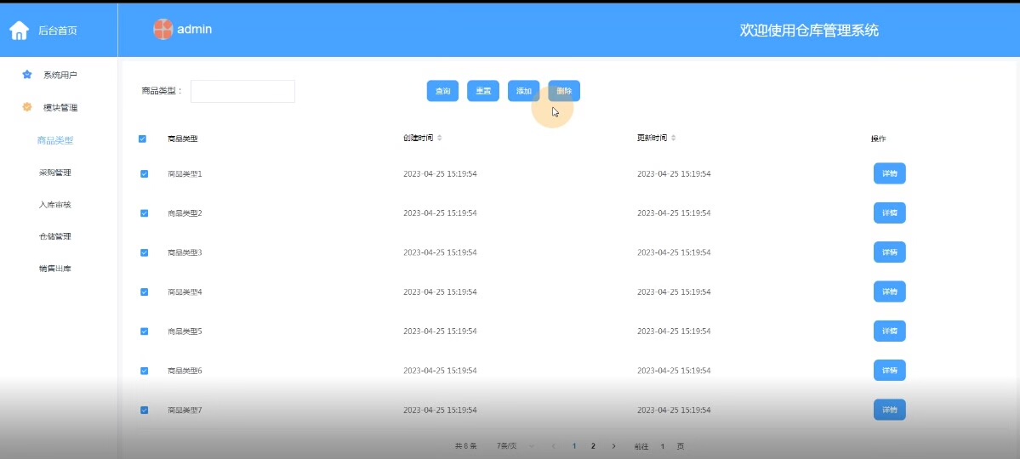Click the 查询 search button
This screenshot has height=459, width=1020.
point(443,91)
